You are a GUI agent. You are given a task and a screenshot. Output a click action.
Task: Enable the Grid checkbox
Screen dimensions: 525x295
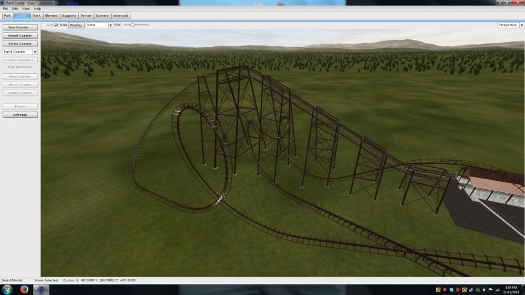point(44,25)
